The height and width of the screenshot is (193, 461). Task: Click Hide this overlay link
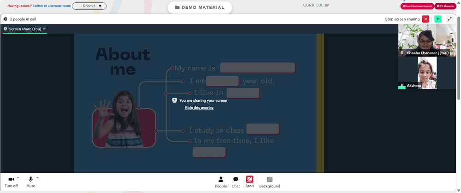coord(199,108)
